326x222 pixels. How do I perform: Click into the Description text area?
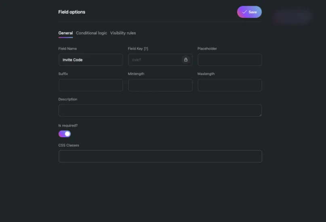pos(160,110)
